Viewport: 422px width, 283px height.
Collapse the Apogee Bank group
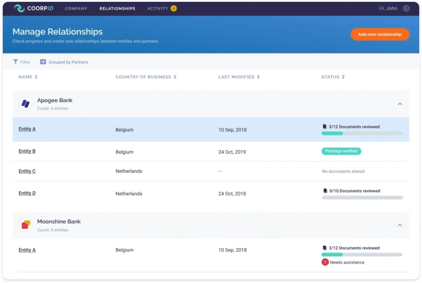400,104
